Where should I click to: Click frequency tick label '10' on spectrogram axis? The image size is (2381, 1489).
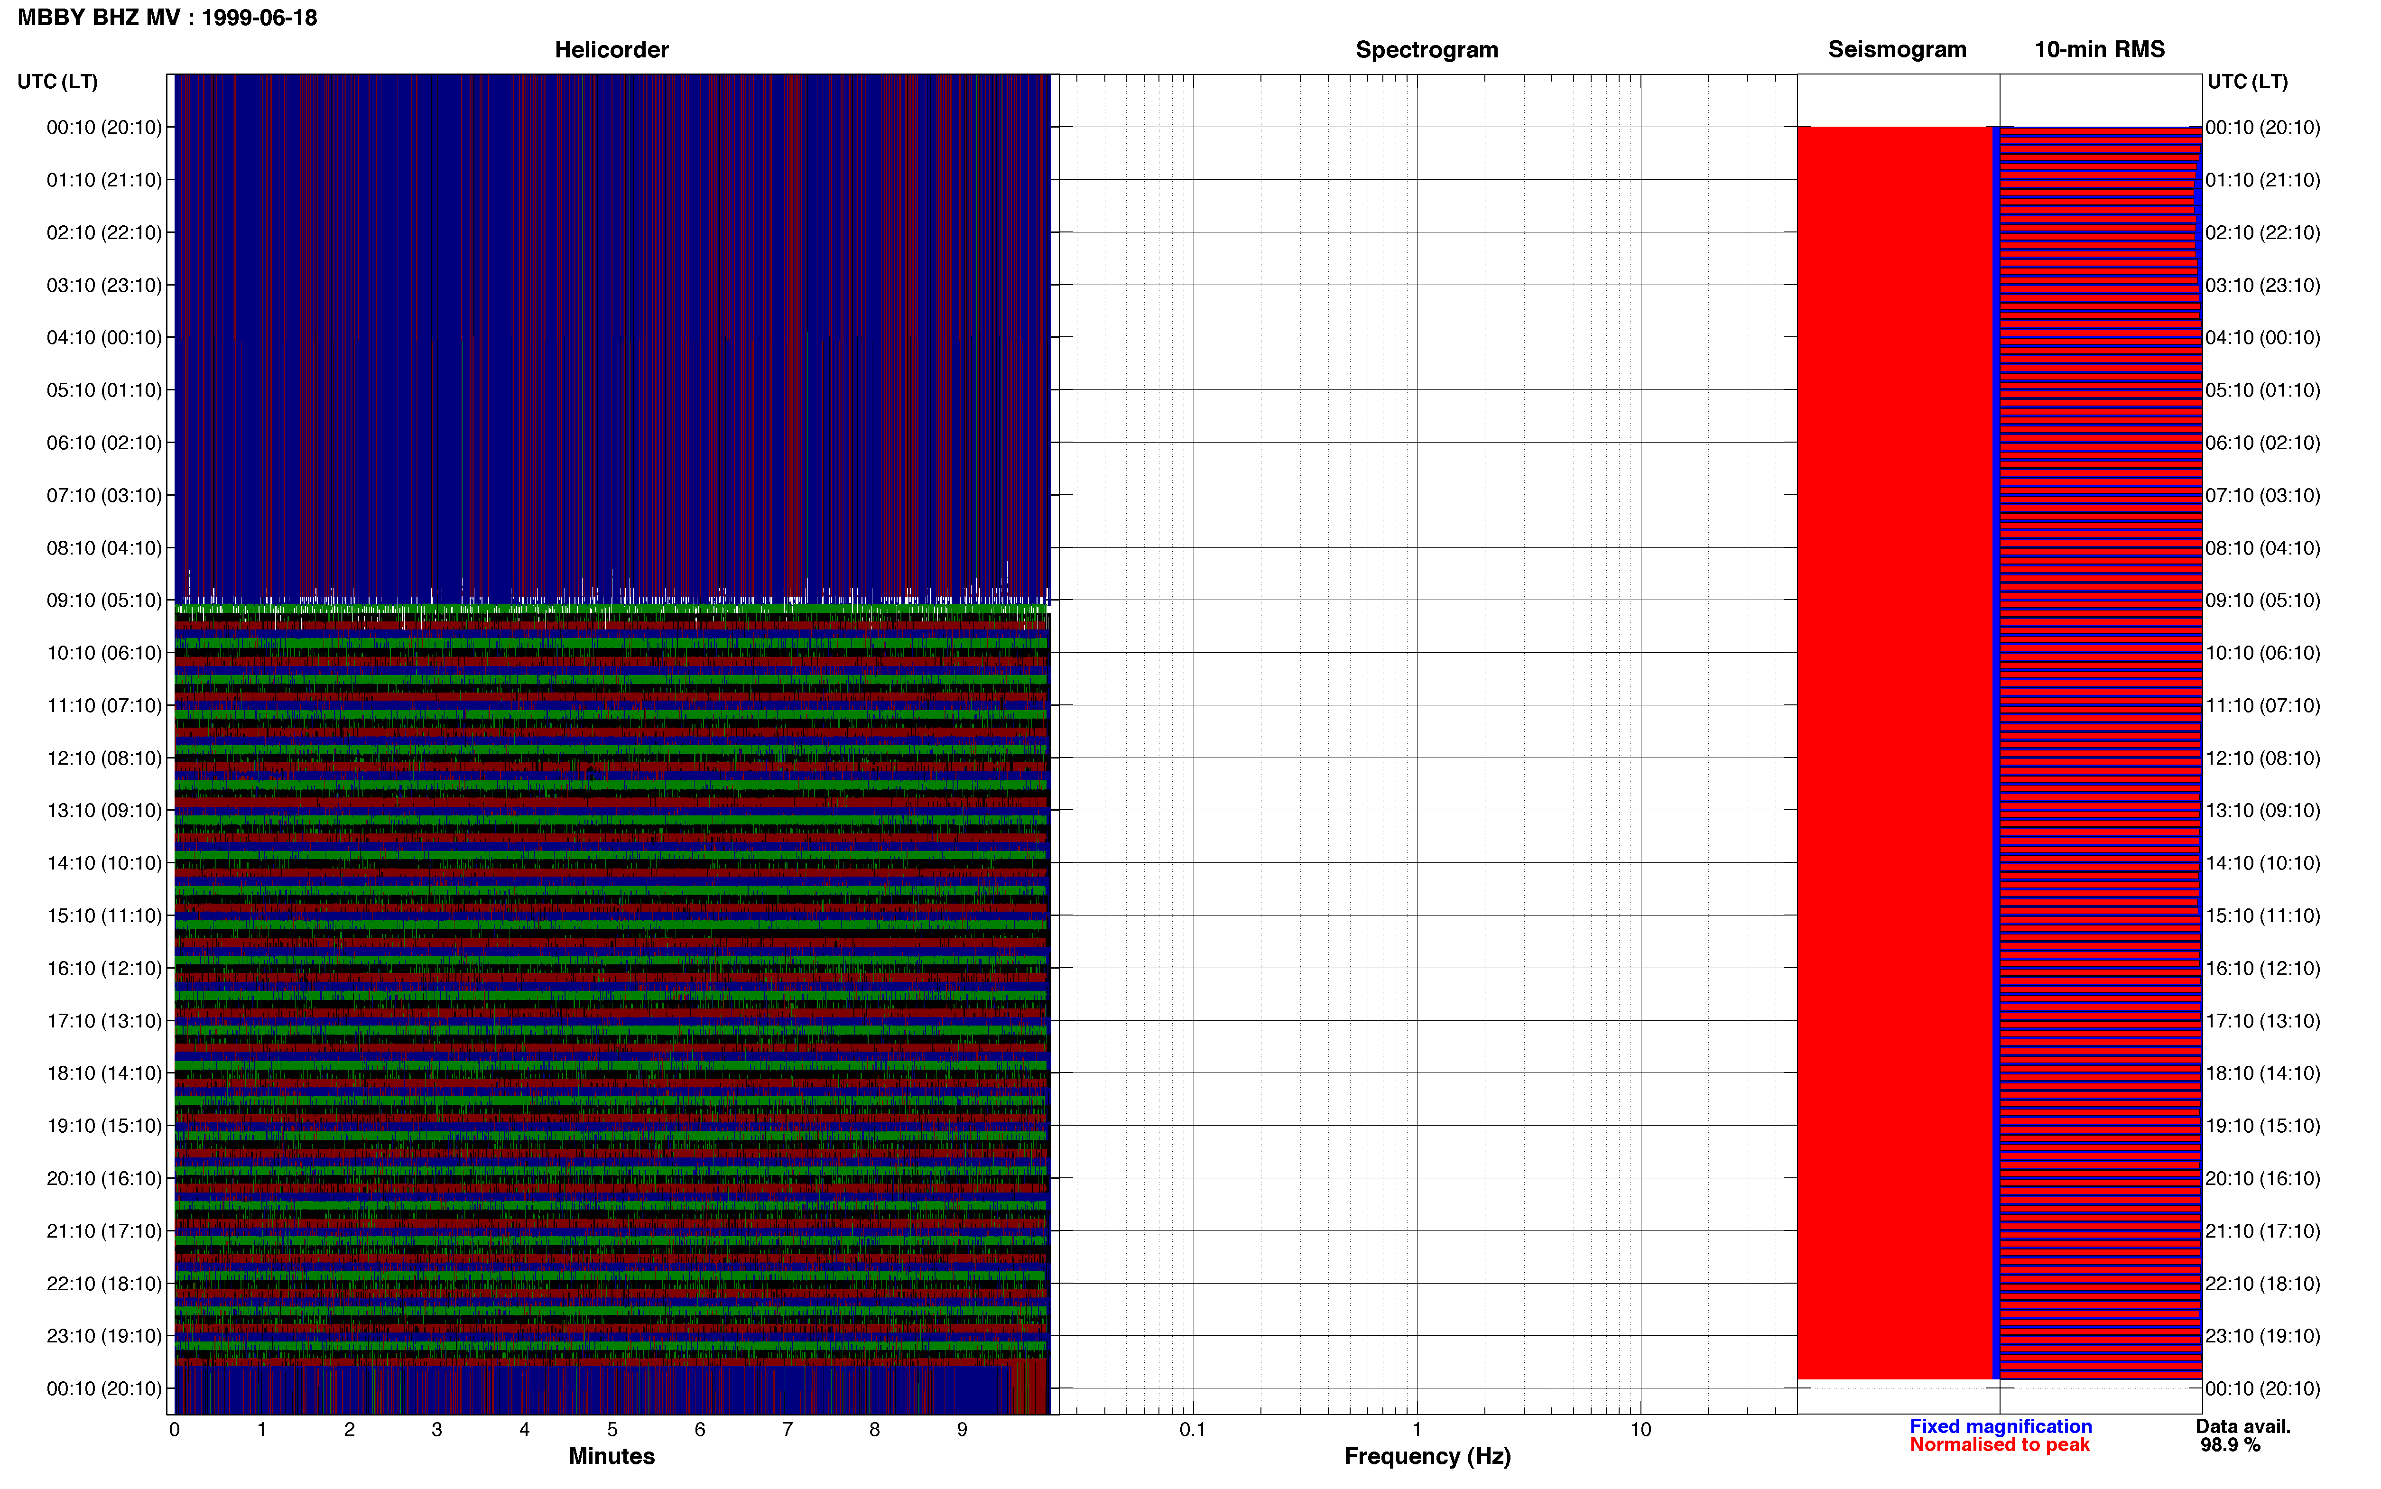[1640, 1429]
